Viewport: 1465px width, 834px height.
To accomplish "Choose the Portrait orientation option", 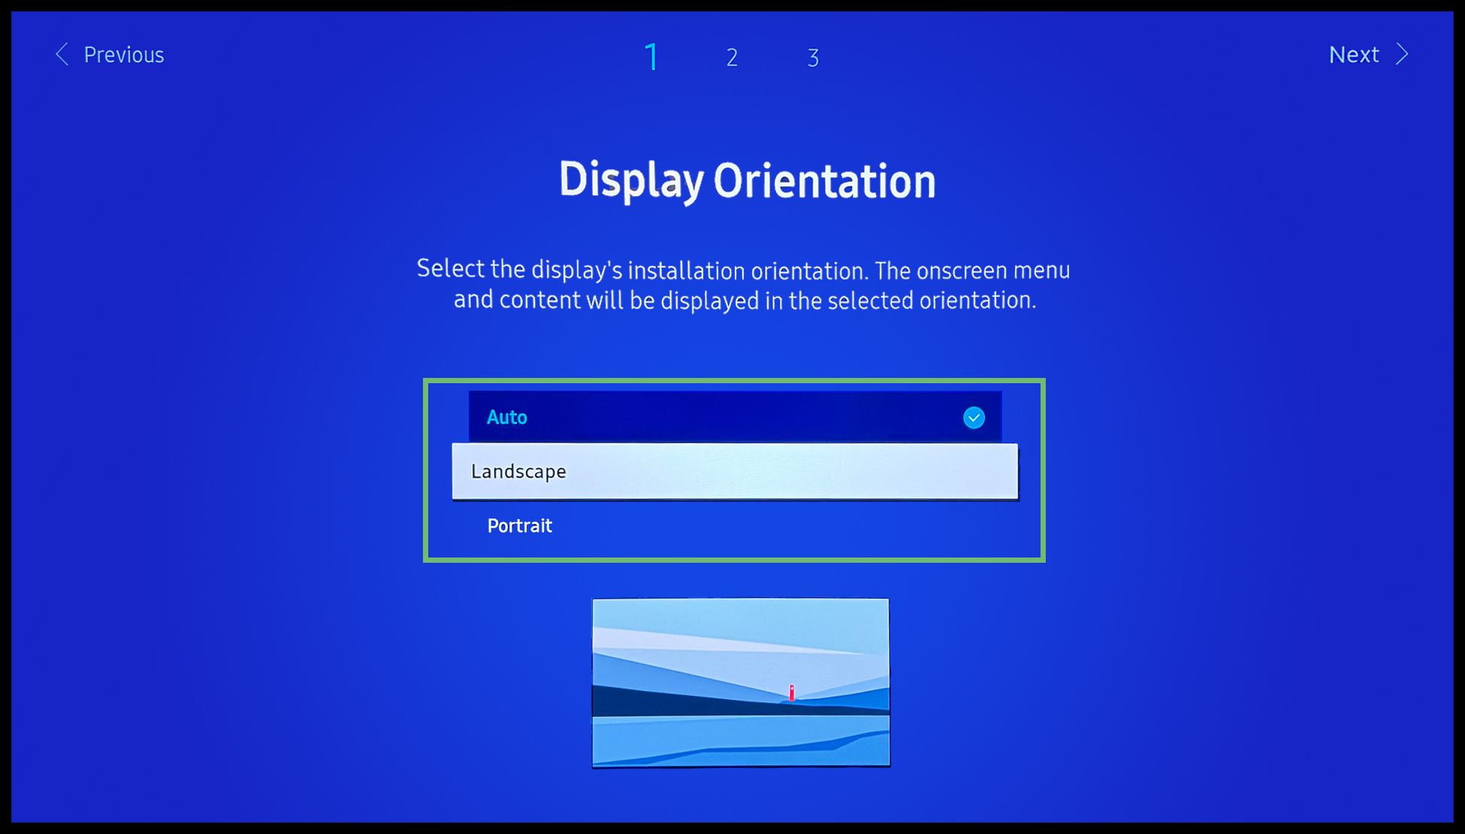I will coord(735,525).
